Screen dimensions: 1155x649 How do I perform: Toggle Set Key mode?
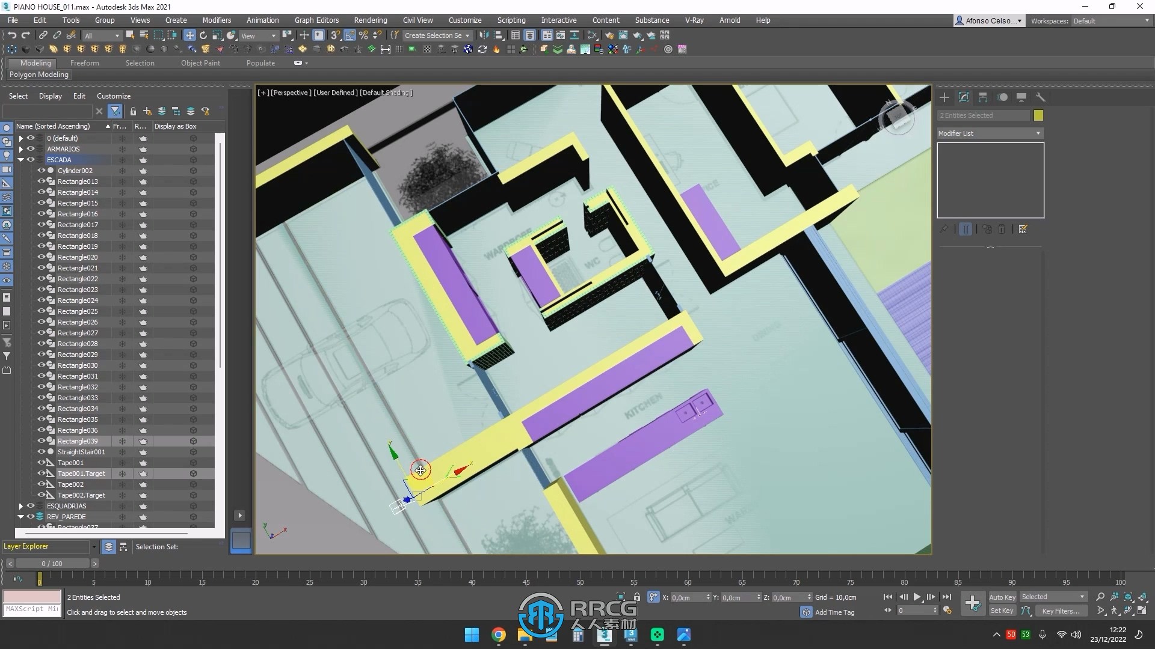[x=1002, y=611]
